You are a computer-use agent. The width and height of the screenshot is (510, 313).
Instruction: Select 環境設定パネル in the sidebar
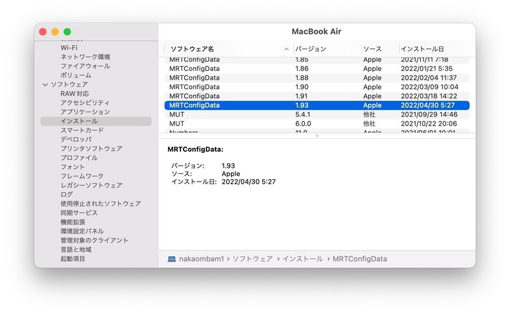click(82, 231)
